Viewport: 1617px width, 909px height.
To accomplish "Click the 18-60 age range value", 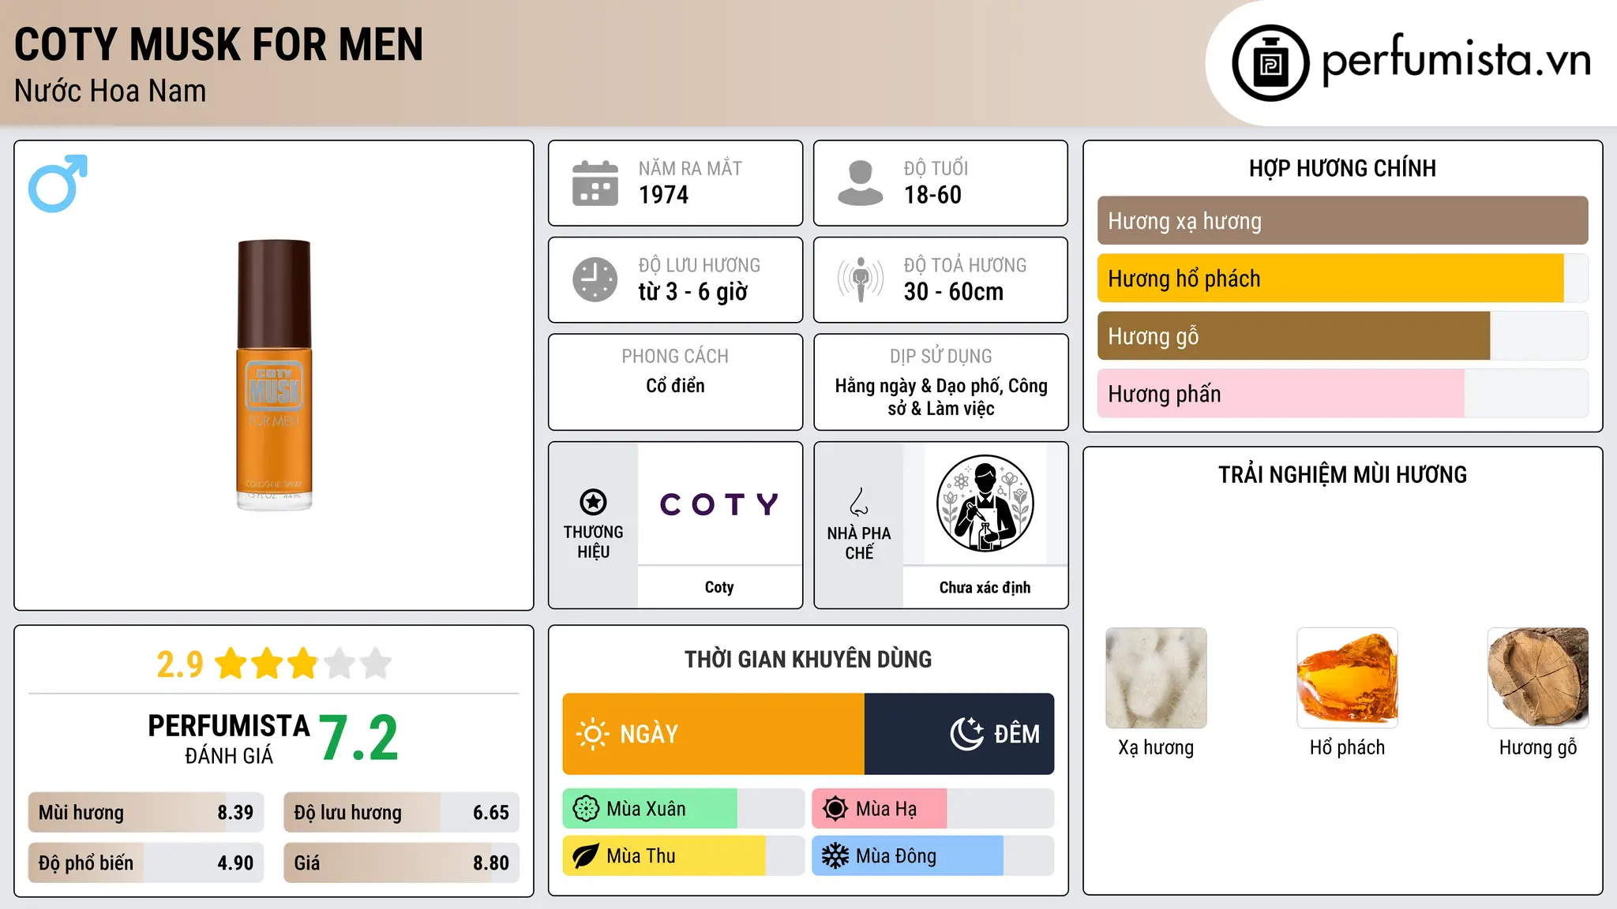I will coord(932,195).
